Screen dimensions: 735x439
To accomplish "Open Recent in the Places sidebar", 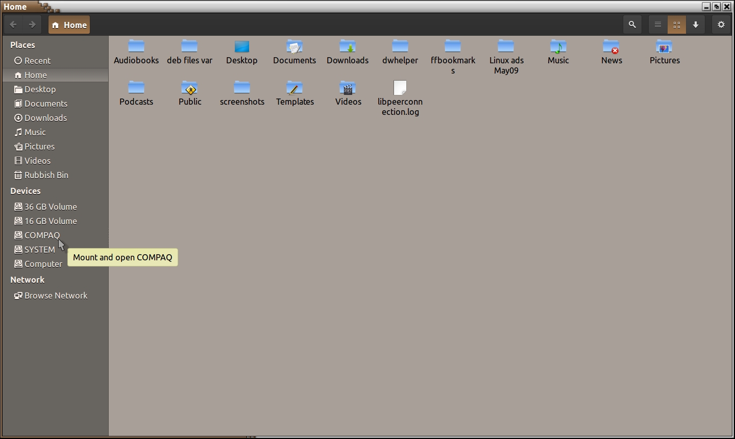I will [37, 61].
